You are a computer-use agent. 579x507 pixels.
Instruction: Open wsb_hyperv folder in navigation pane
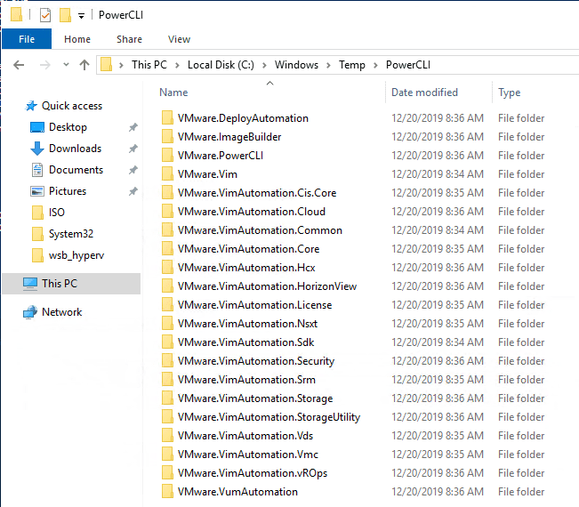[x=76, y=255]
